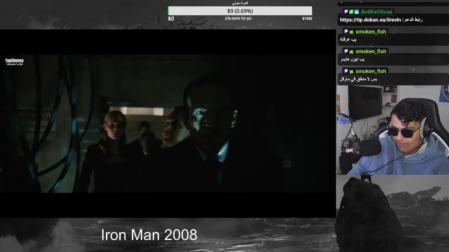Click the 'رابط الدعم' support label text
This screenshot has height=252, width=449.
[413, 20]
